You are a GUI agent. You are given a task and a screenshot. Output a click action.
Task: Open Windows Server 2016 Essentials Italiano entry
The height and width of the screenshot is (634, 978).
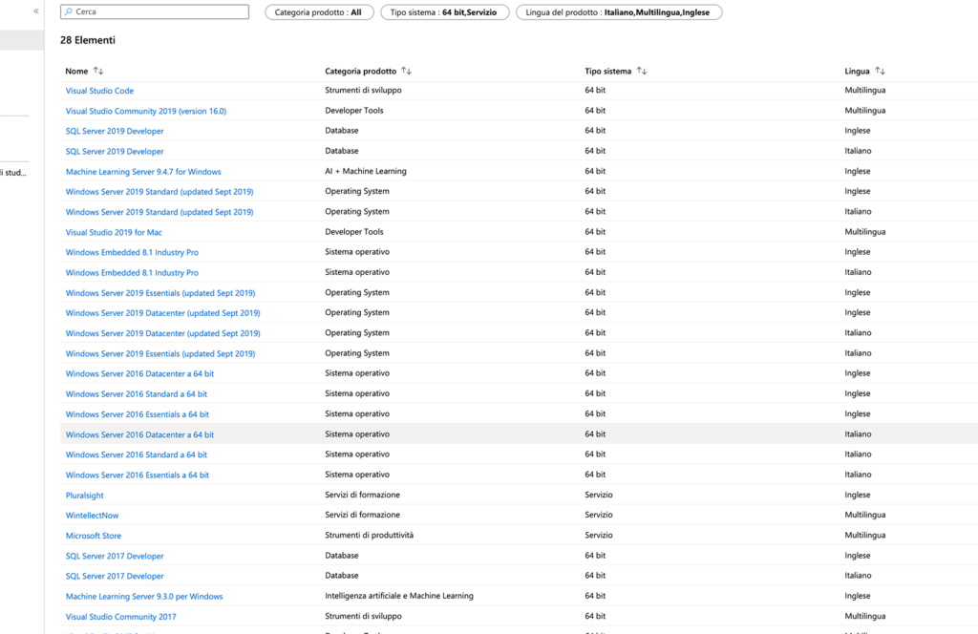[138, 475]
